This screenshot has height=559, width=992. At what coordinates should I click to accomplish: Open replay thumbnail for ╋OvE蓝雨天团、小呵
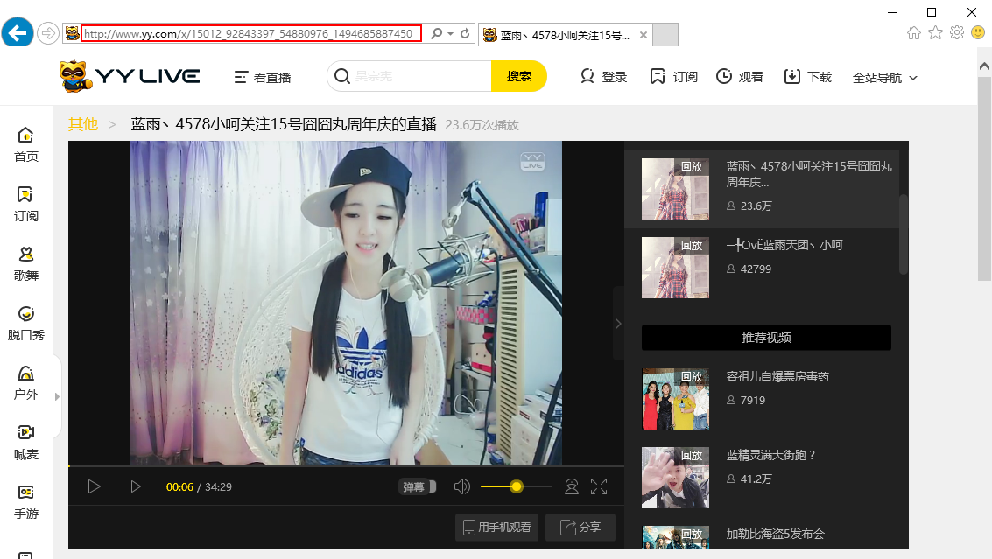tap(675, 268)
